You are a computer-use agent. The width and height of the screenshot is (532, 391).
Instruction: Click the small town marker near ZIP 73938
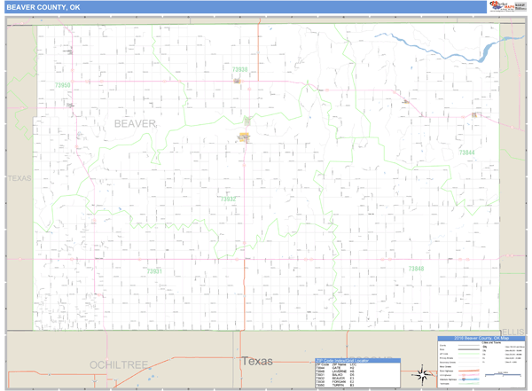(x=238, y=82)
